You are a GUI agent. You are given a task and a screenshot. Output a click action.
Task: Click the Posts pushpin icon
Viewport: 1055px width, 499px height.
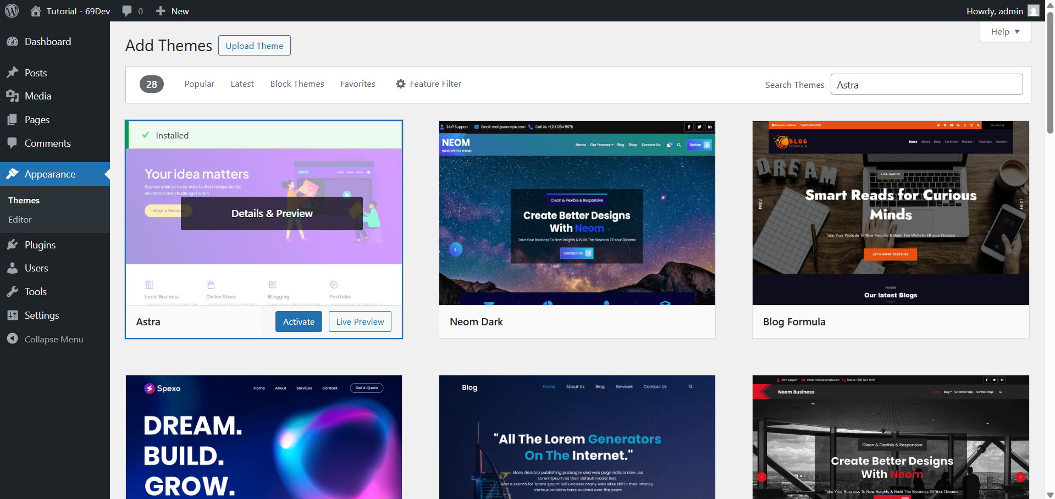pos(13,73)
